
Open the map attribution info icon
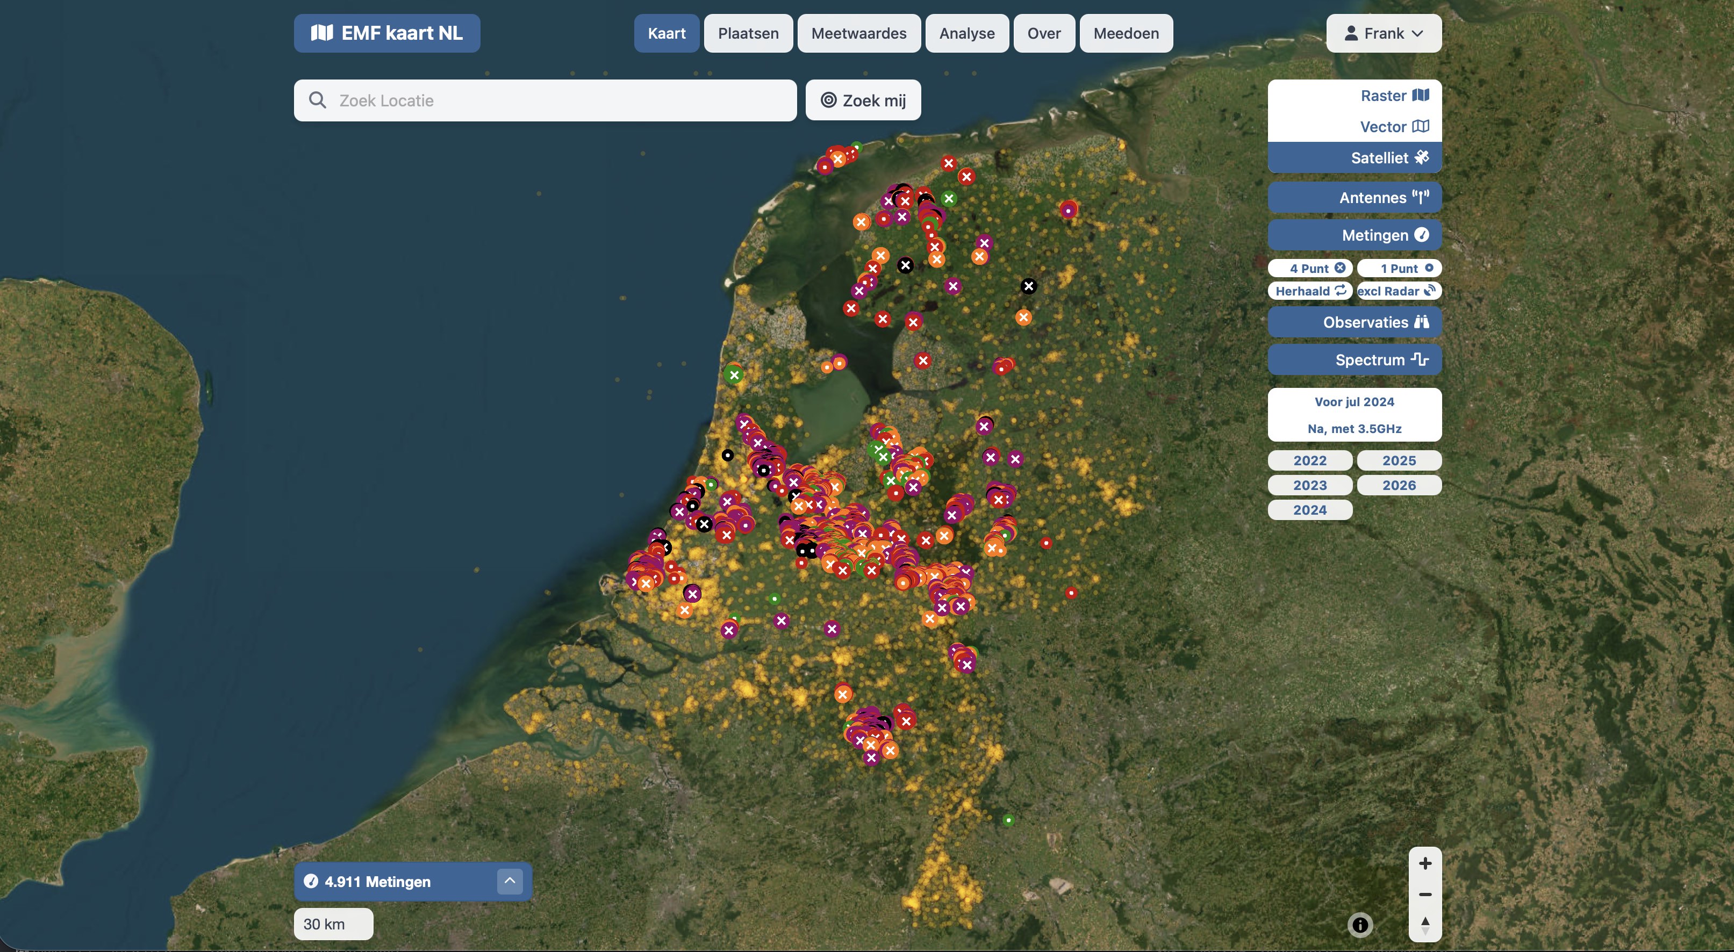point(1360,925)
